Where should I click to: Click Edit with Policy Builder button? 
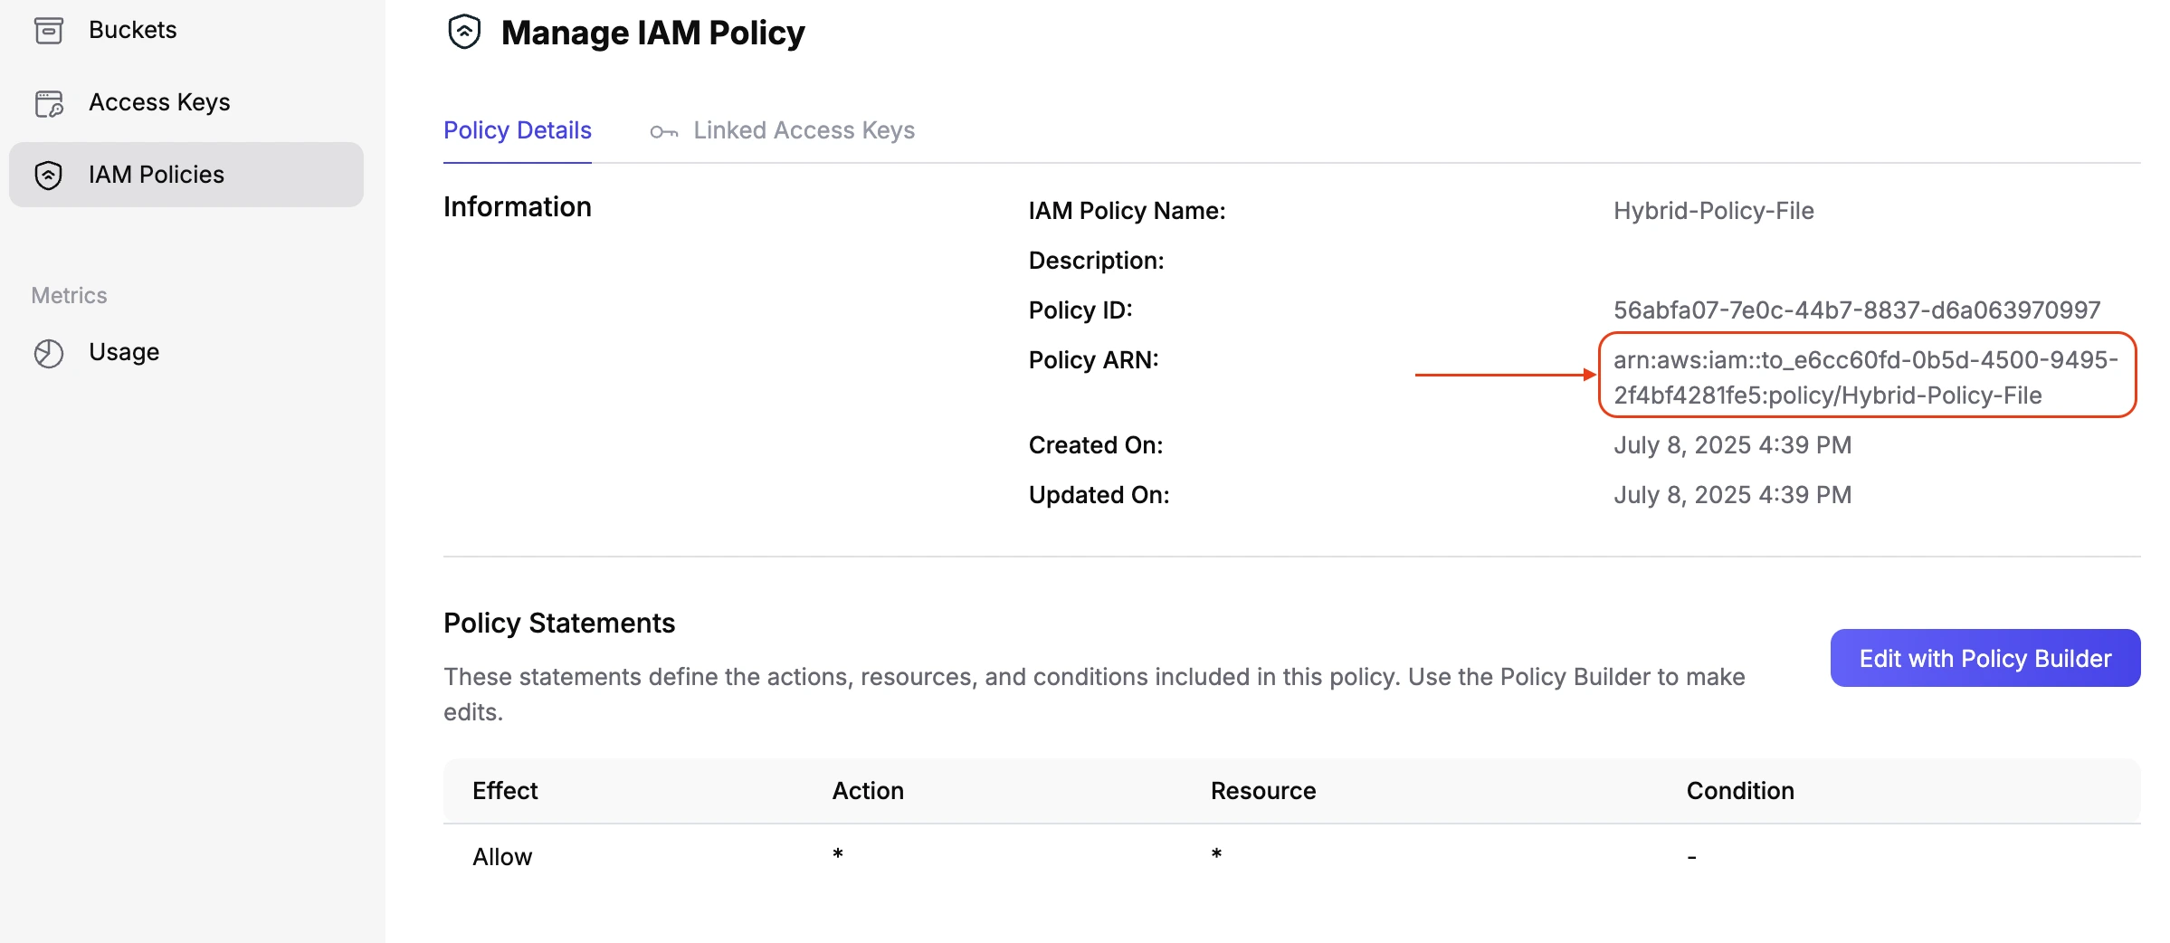[1984, 658]
